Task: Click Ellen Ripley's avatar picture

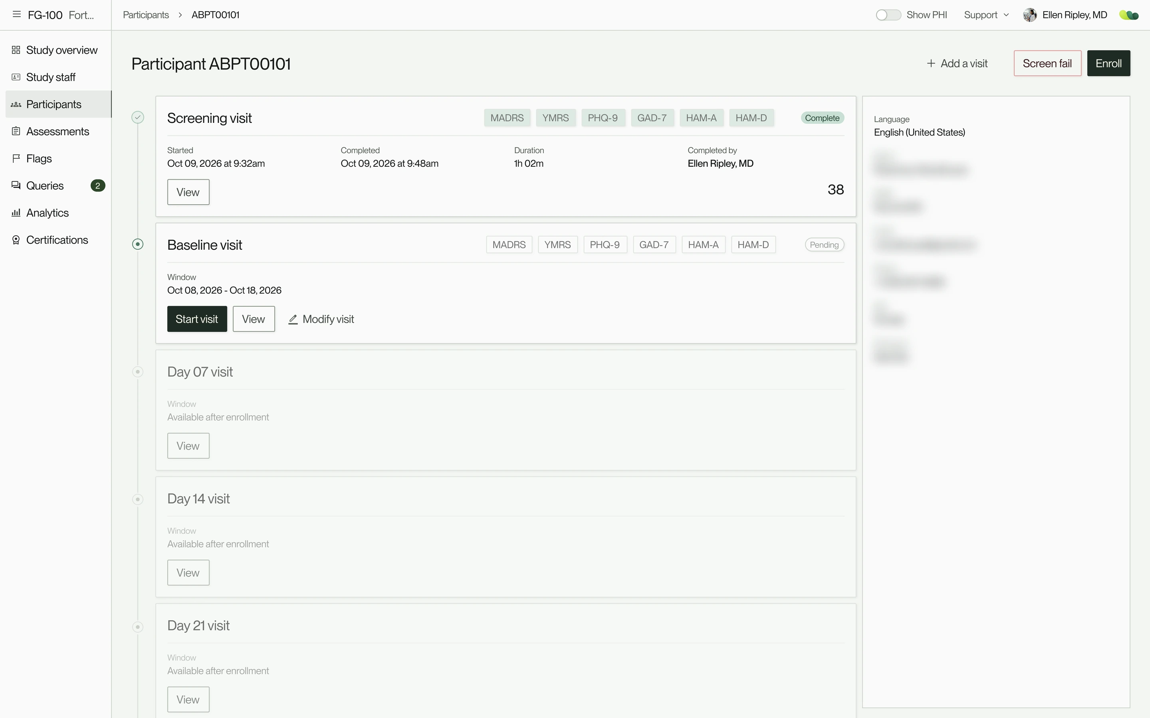Action: 1030,15
